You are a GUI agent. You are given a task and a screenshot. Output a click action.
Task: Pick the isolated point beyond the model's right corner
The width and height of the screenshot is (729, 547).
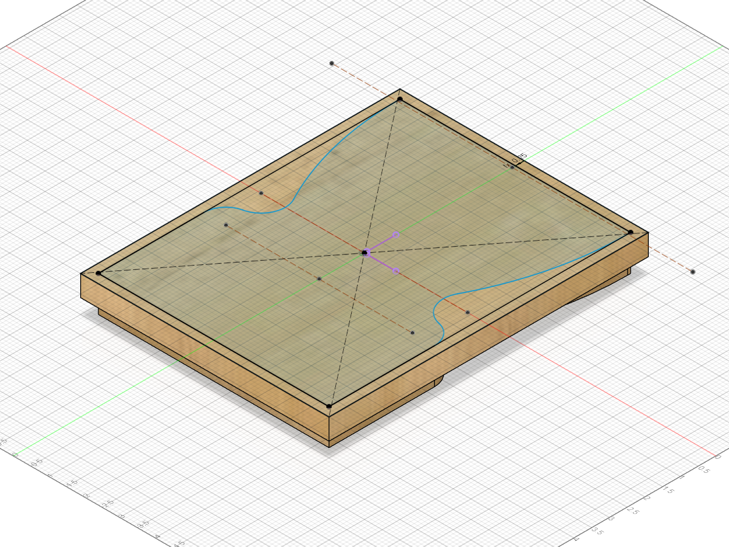(693, 272)
